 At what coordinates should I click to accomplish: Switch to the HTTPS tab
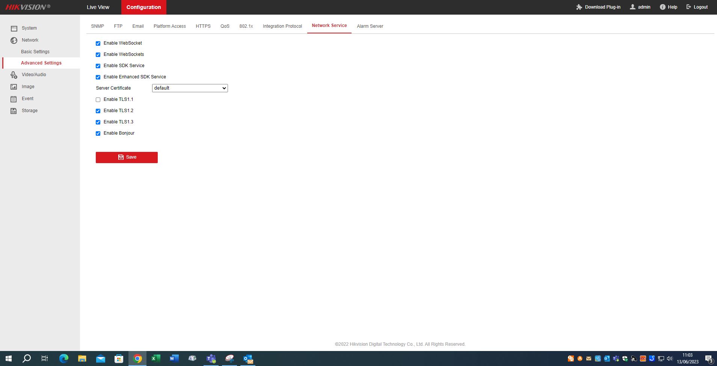click(x=203, y=26)
